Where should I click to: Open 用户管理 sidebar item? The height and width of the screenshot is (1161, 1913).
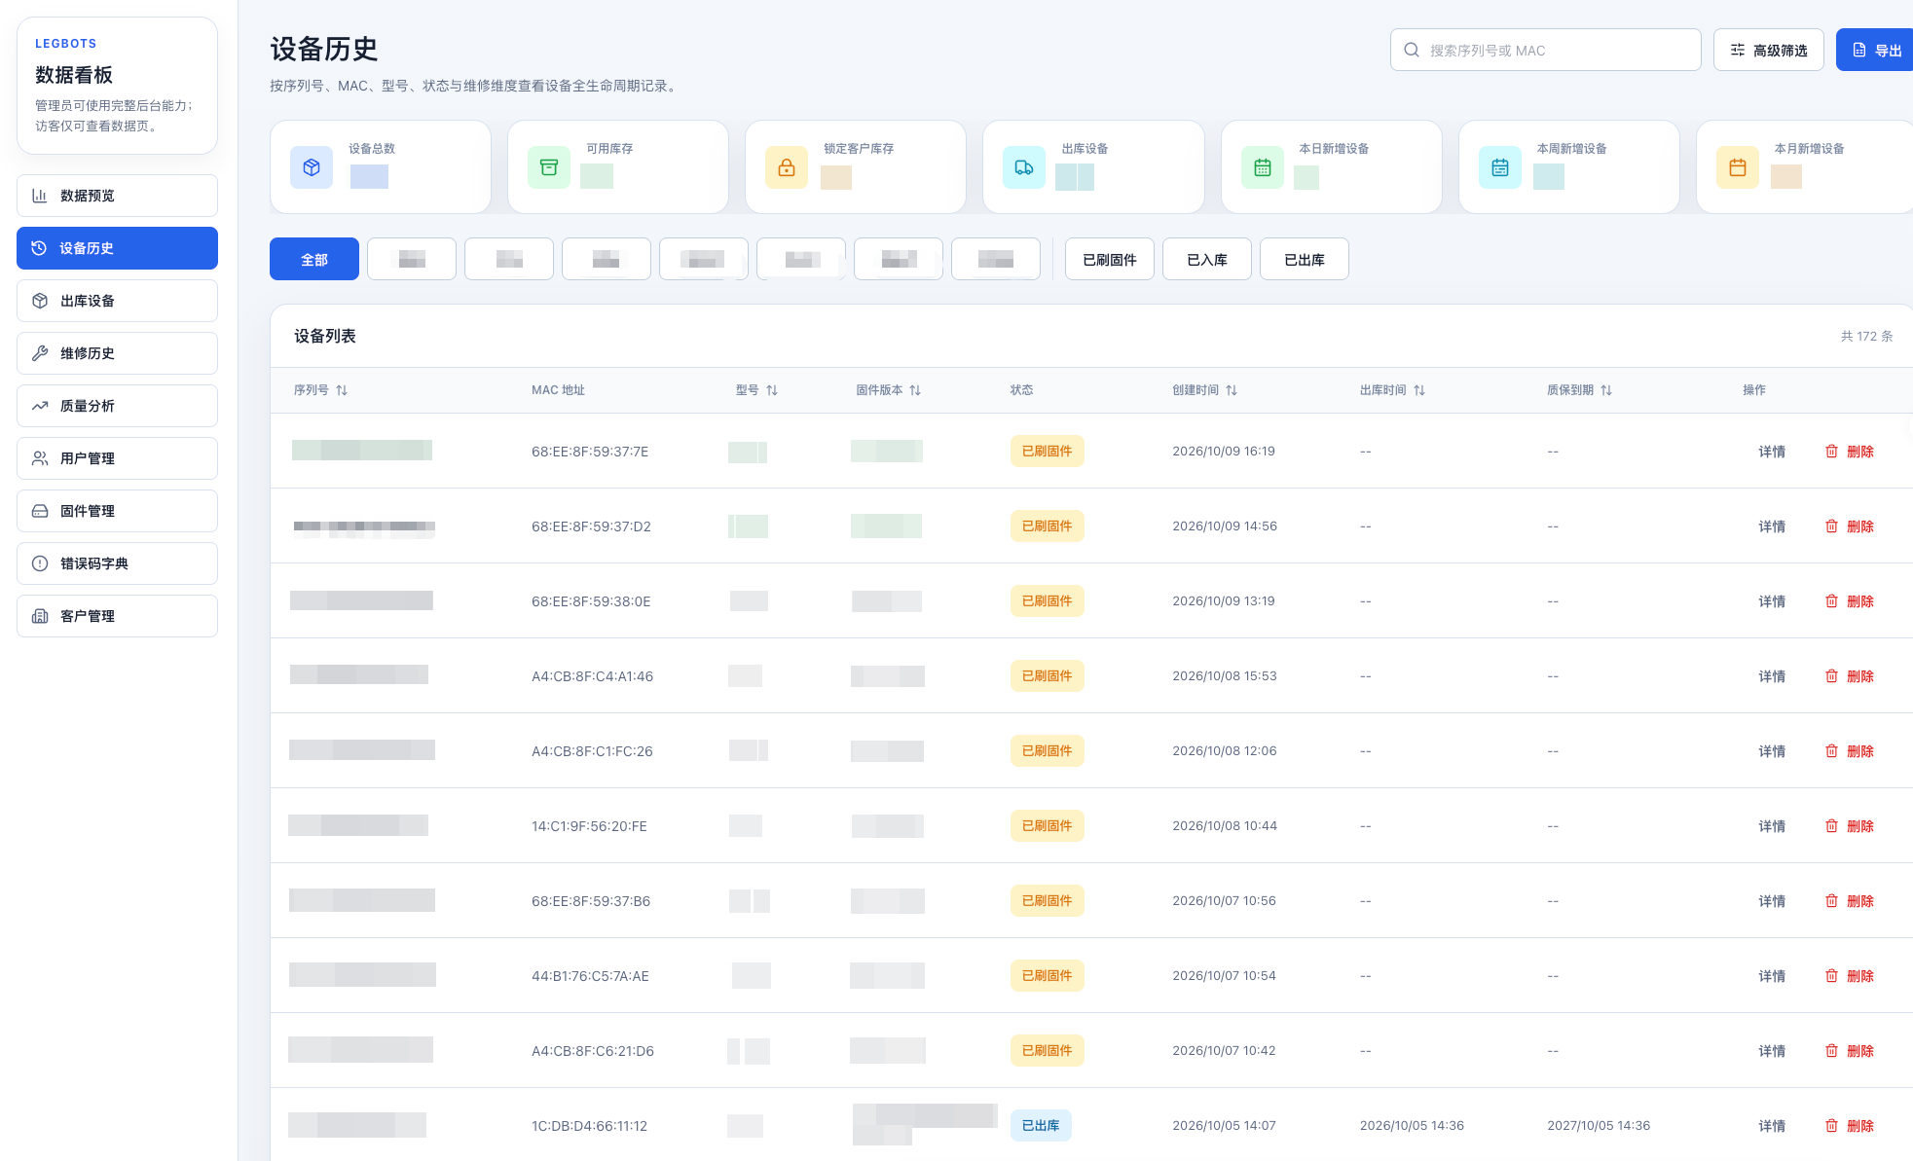[x=117, y=458]
